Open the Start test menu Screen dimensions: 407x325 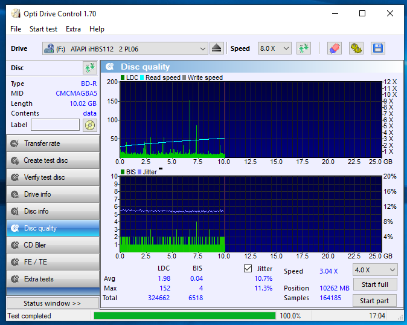43,29
